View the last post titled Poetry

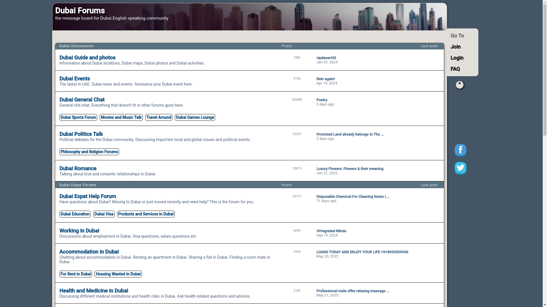[322, 100]
